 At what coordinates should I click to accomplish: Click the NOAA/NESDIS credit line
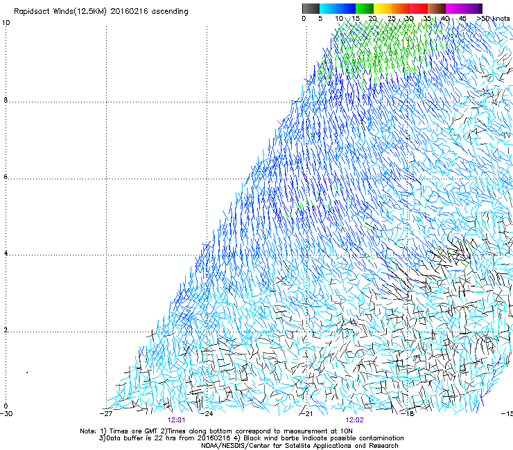pos(299,446)
